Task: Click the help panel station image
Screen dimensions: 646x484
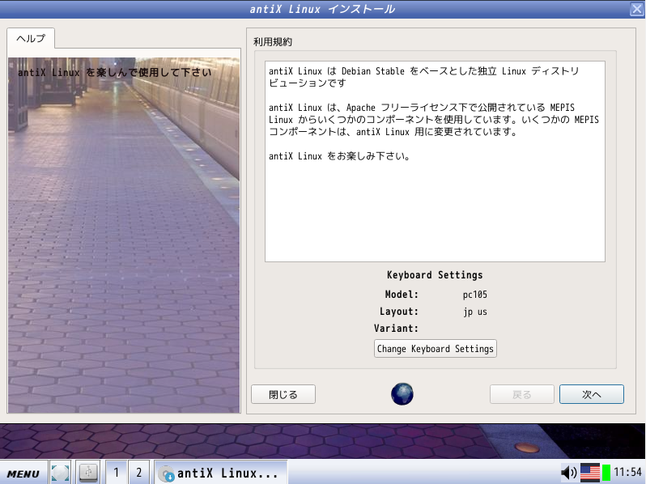Action: point(124,235)
